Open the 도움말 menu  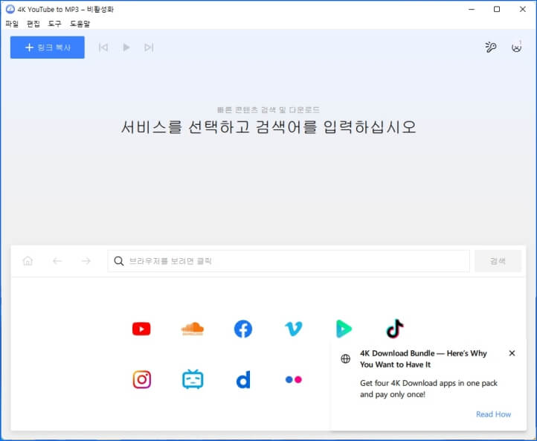coord(80,24)
